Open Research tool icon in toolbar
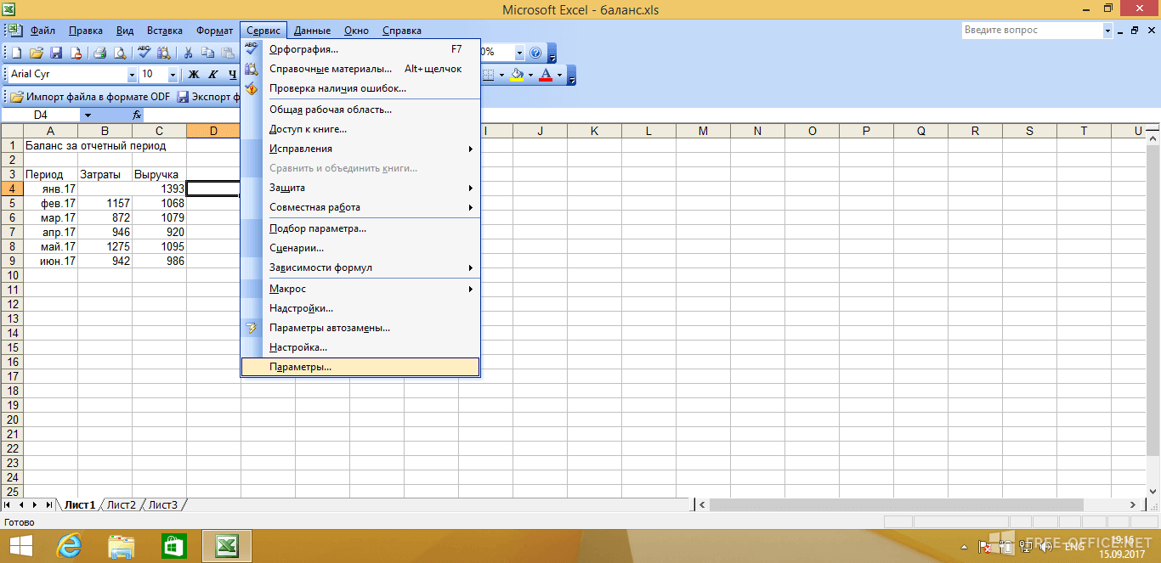 pos(163,52)
